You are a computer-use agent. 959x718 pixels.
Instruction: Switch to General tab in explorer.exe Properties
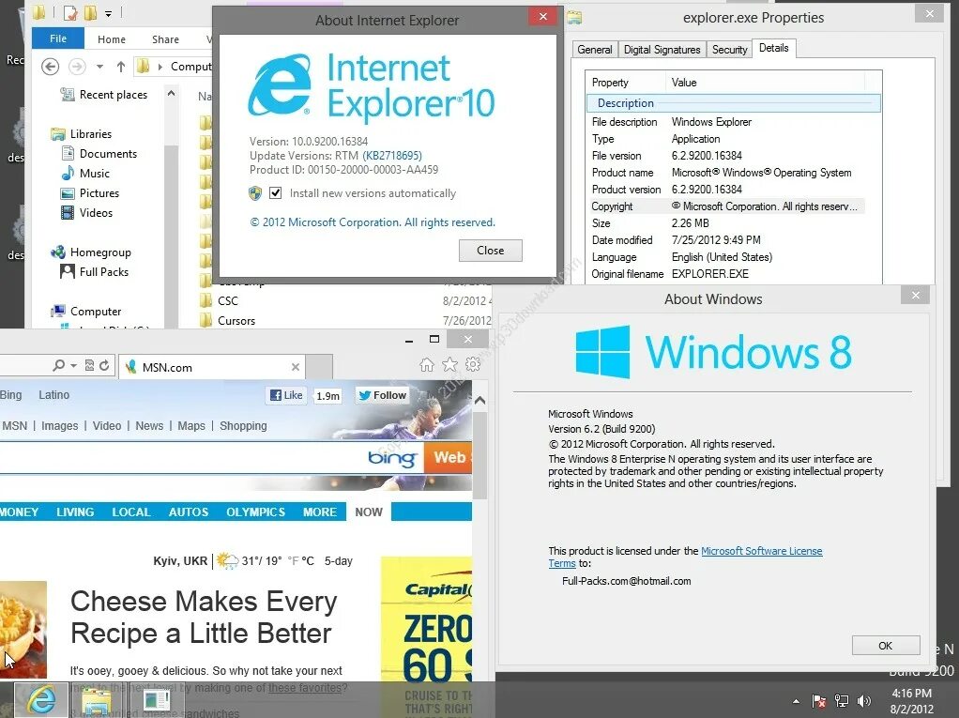(595, 50)
